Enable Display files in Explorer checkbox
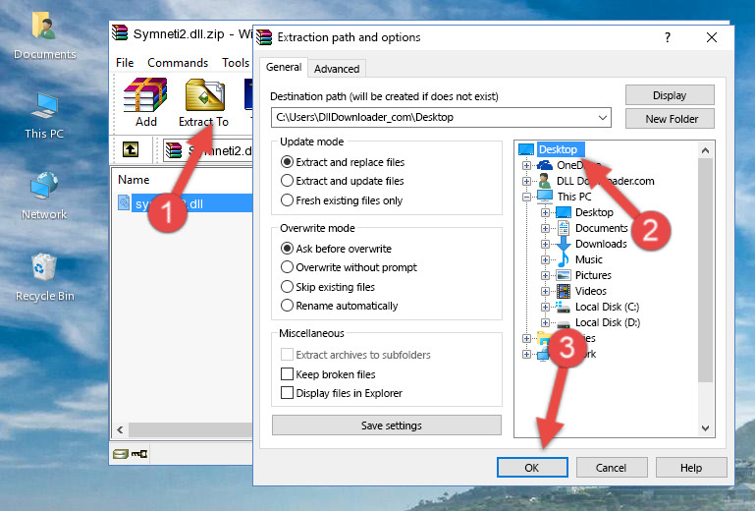The width and height of the screenshot is (755, 511). click(287, 393)
